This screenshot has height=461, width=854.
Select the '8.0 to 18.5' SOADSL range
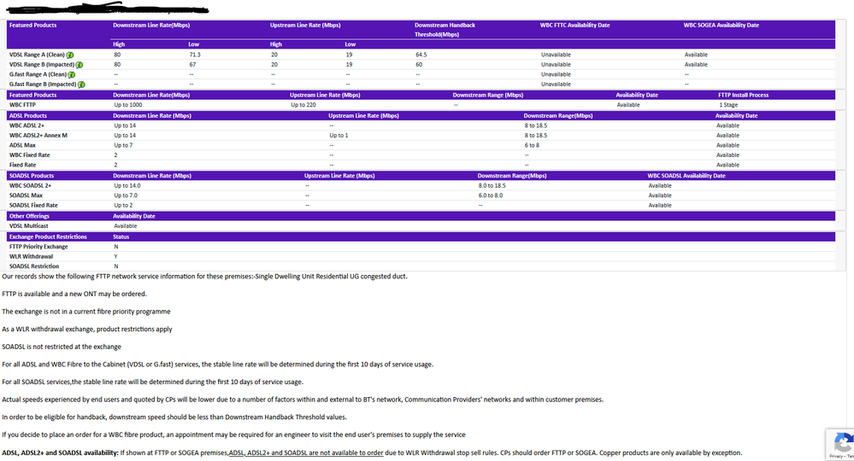[x=492, y=185]
